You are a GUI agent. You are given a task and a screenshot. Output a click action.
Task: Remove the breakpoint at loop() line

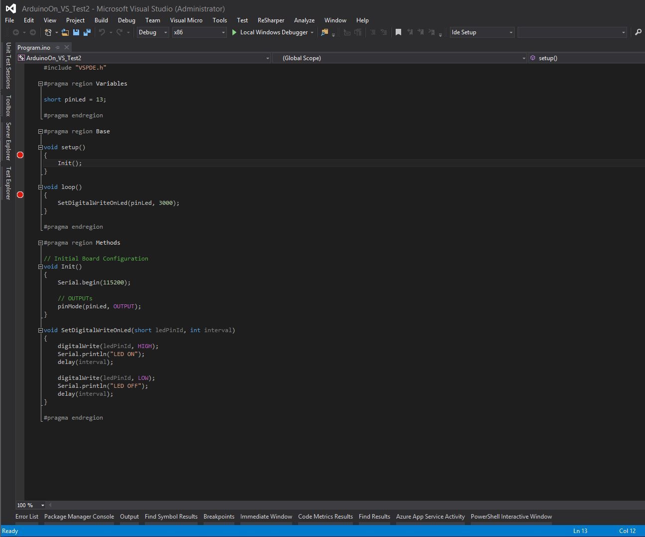20,195
